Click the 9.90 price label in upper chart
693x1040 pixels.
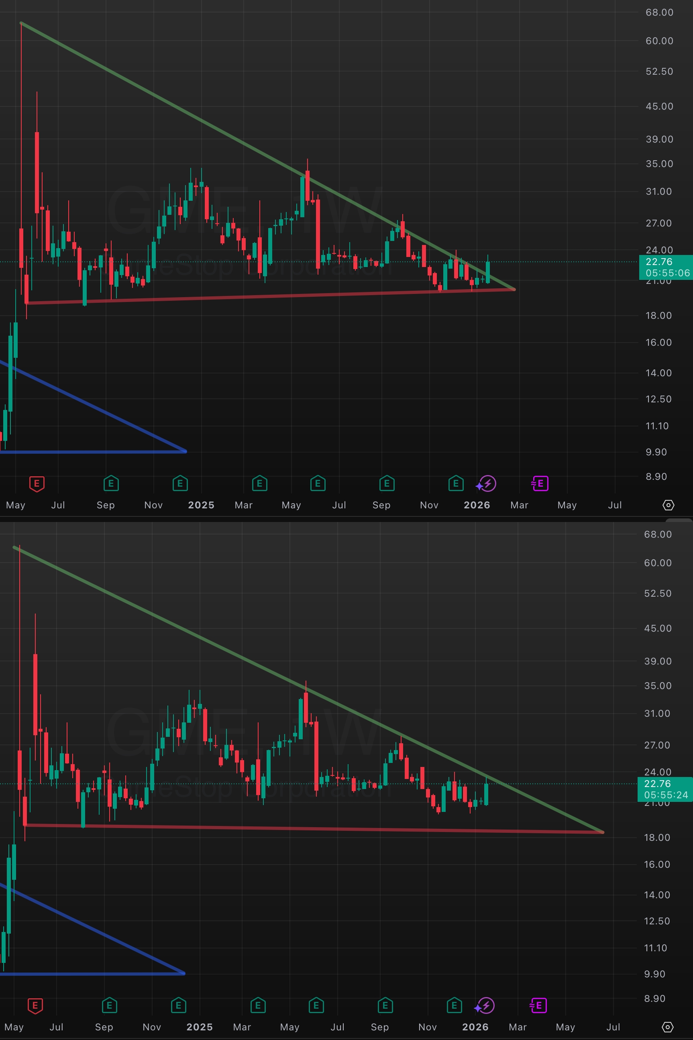coord(656,452)
